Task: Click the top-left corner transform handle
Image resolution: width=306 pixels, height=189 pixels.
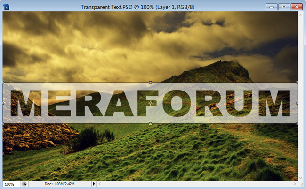Action: [x=3, y=82]
